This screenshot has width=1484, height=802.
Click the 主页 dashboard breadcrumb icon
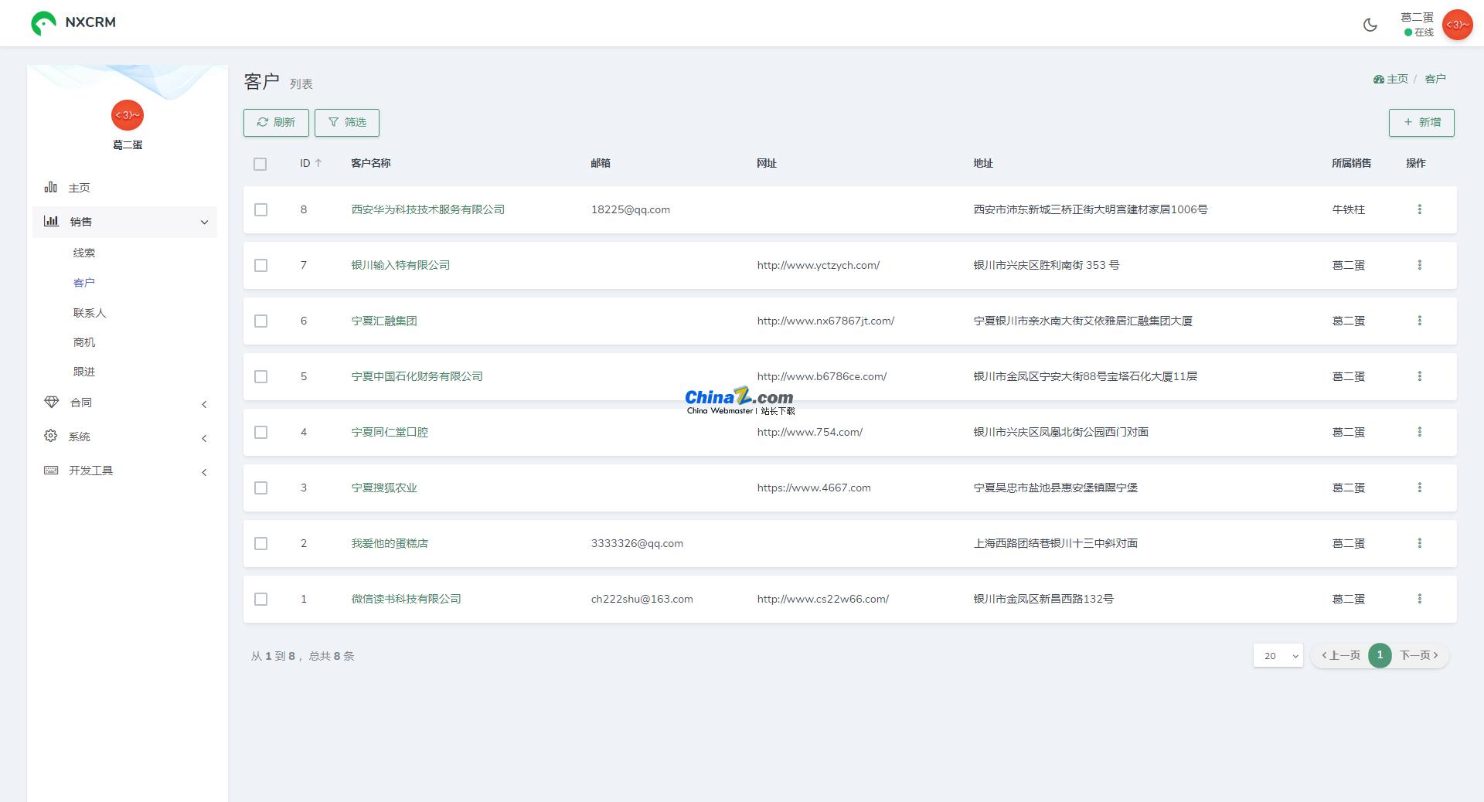click(1378, 79)
